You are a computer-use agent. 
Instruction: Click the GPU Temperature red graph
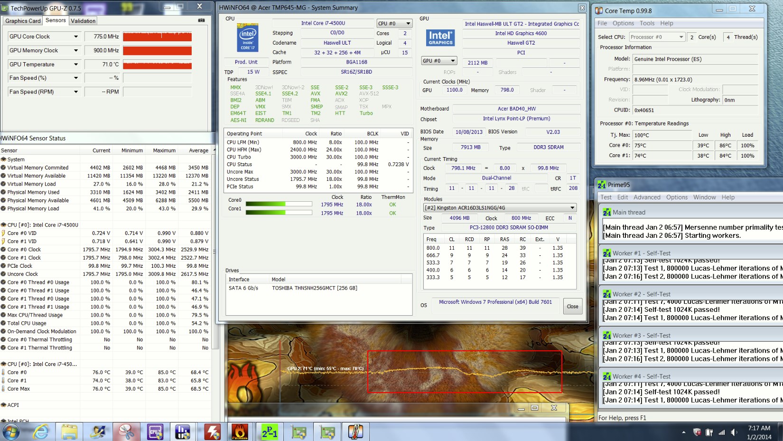pyautogui.click(x=157, y=64)
